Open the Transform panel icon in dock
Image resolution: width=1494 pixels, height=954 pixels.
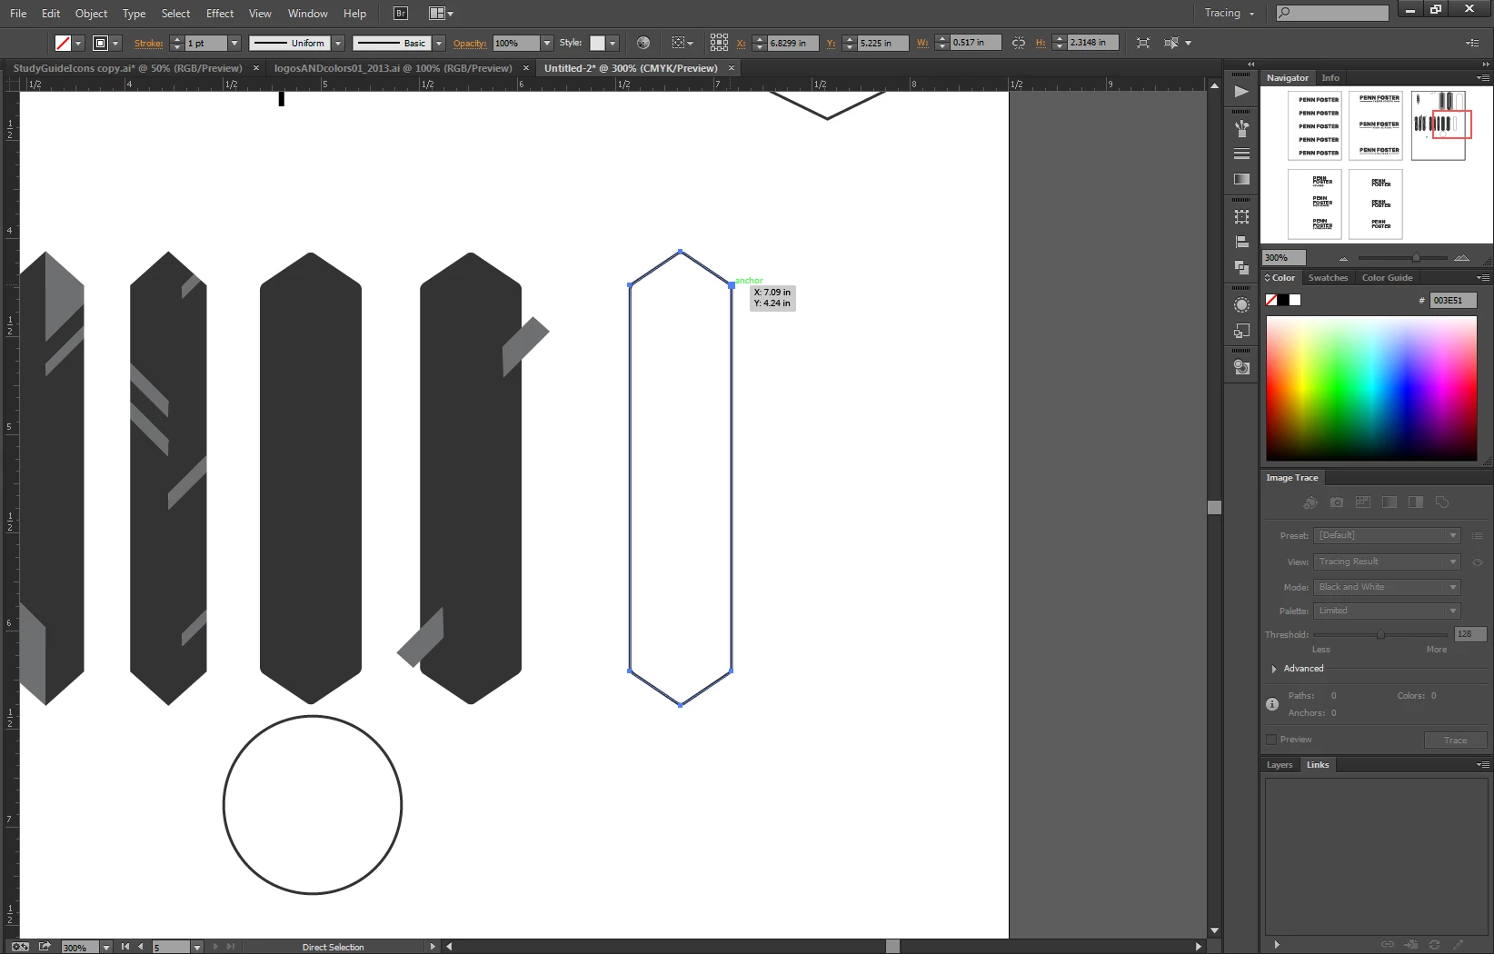(1241, 217)
